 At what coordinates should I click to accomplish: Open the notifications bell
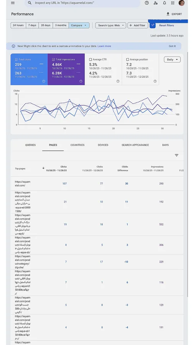[x=164, y=3]
